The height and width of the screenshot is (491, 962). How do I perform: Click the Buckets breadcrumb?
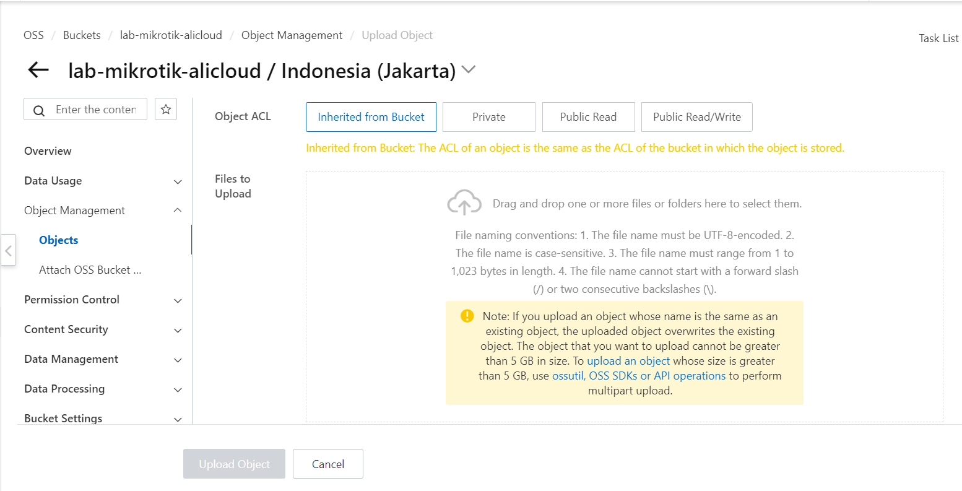click(82, 35)
